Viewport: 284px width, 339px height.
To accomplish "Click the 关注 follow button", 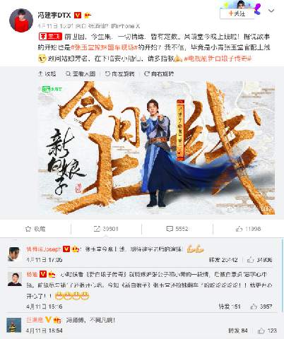I will pyautogui.click(x=237, y=13).
